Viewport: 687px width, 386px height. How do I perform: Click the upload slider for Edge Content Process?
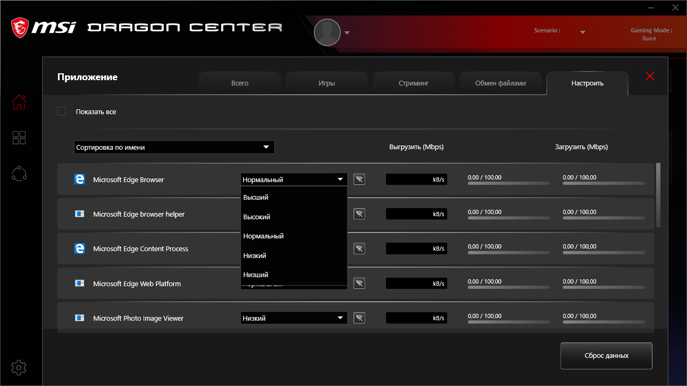point(509,252)
